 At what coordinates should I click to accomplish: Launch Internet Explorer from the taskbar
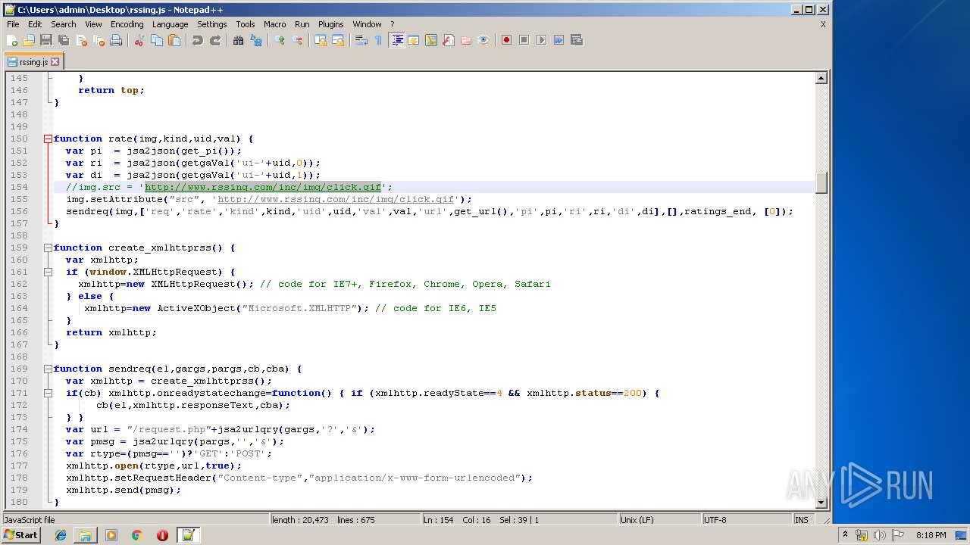pyautogui.click(x=61, y=535)
